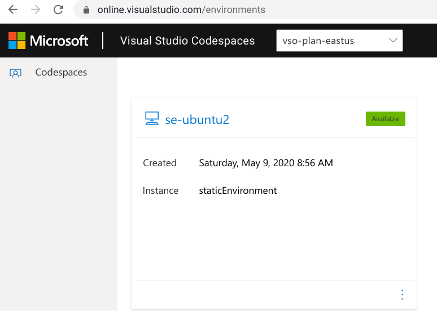437x311 pixels.
Task: Click the Microsoft wordmark text
Action: [x=59, y=41]
